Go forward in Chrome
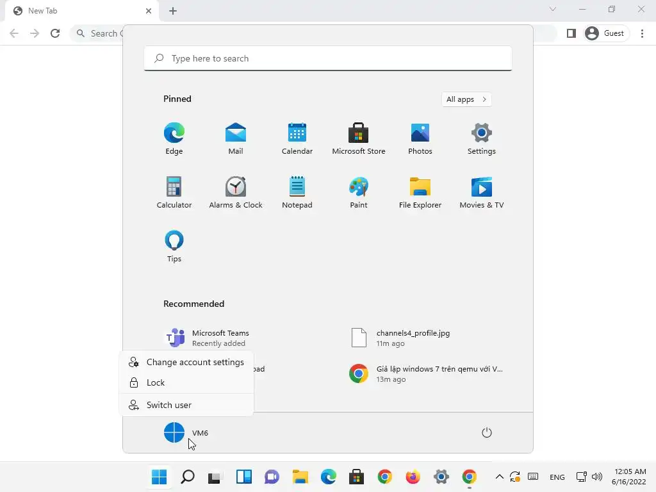656x492 pixels. [x=35, y=33]
